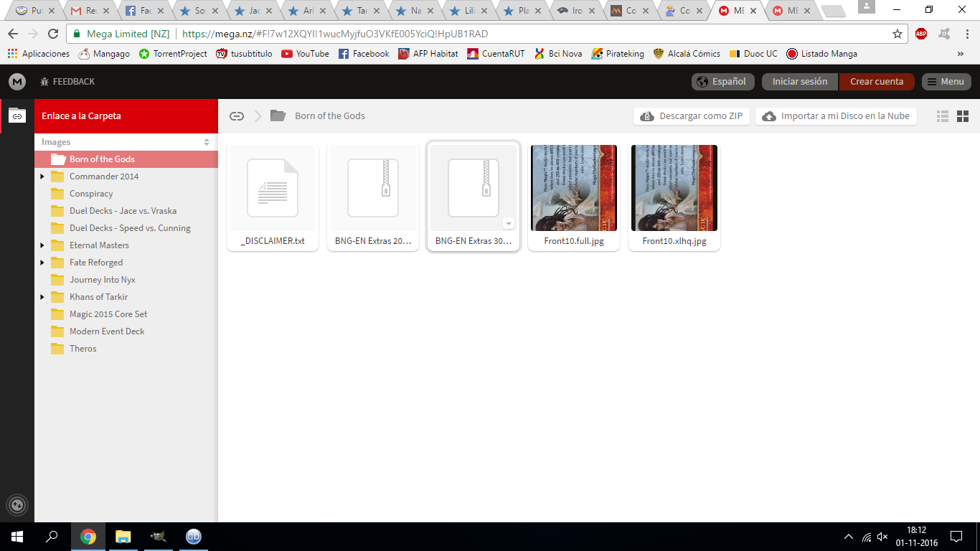Expand the Fate Reforged folder arrow
This screenshot has width=980, height=551.
(x=42, y=263)
